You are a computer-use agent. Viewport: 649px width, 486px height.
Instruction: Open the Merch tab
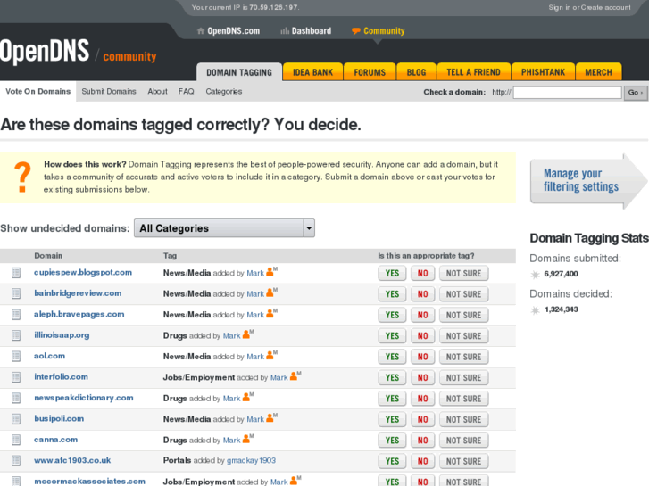(x=598, y=72)
